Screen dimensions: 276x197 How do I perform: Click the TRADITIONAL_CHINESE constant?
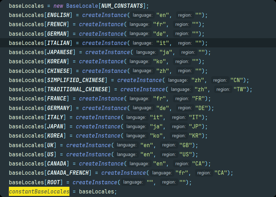[x=78, y=89]
